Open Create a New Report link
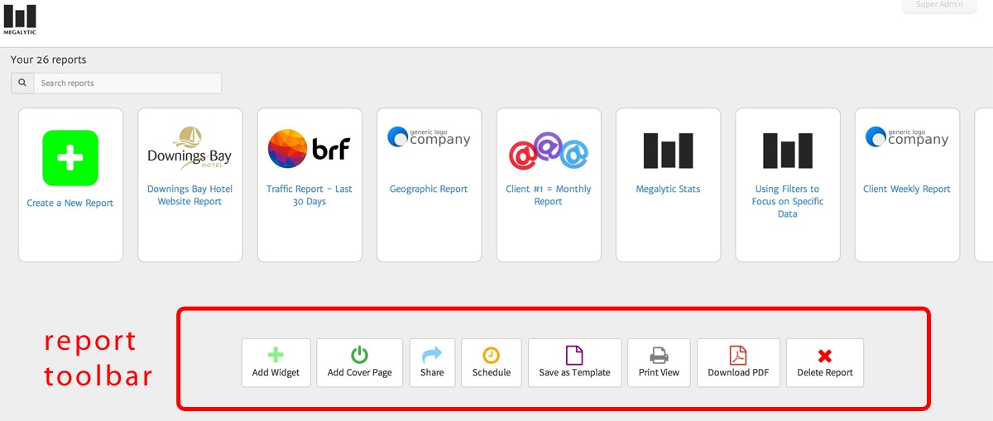The height and width of the screenshot is (421, 993). [x=70, y=203]
